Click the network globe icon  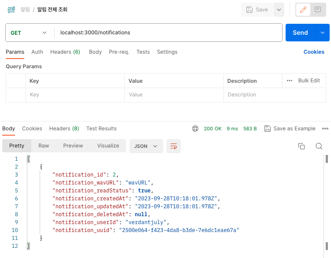tap(195, 129)
